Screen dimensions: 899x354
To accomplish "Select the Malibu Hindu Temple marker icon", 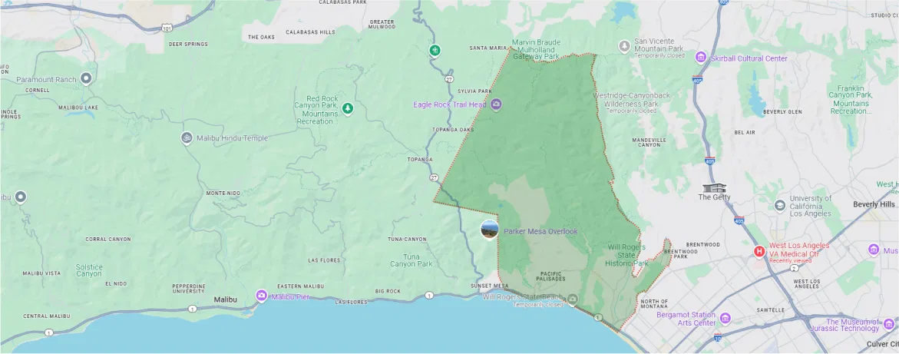I will click(186, 138).
